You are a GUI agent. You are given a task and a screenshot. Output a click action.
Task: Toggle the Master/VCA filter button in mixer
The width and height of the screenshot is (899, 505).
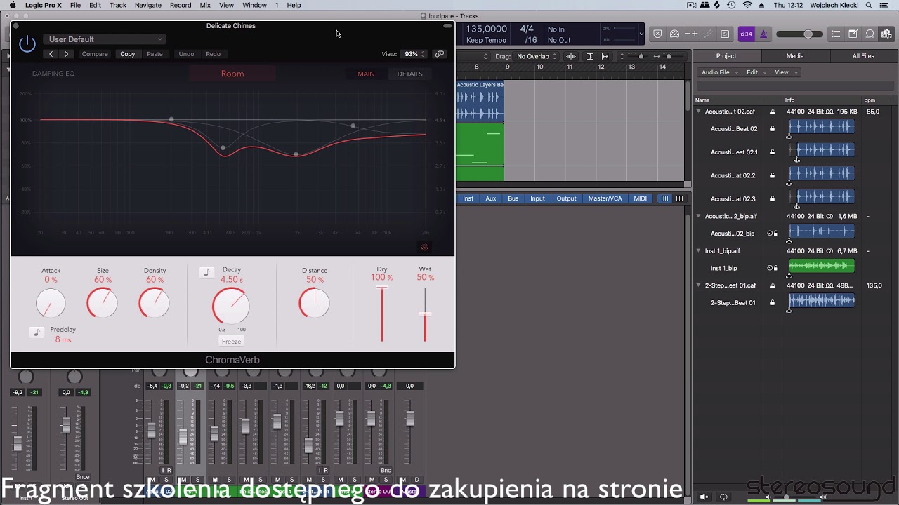[605, 198]
